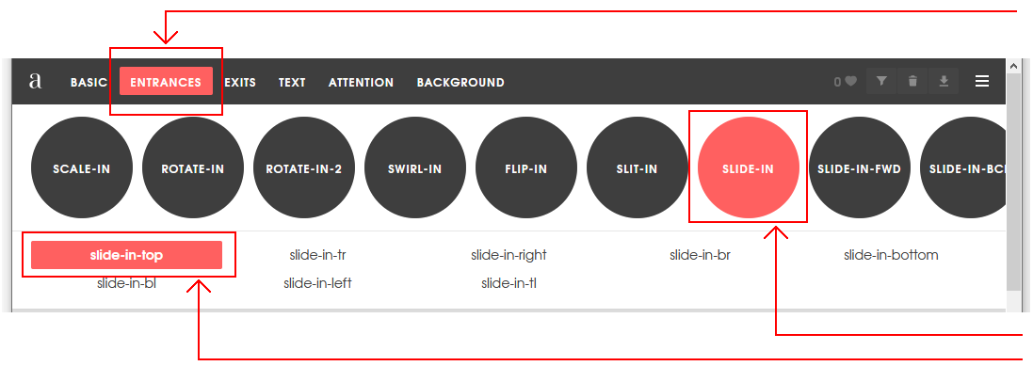The height and width of the screenshot is (366, 1033).
Task: Open the hamburger menu
Action: coord(982,81)
